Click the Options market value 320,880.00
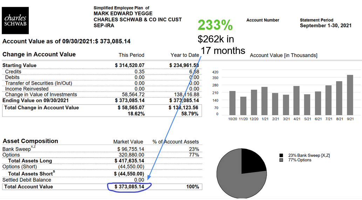The width and height of the screenshot is (362, 200). coord(131,155)
